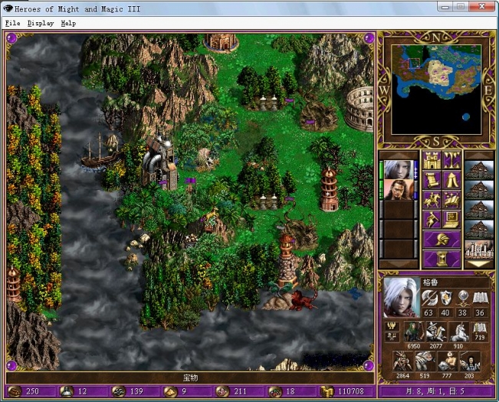This screenshot has width=499, height=402.
Task: Click the hero name 格鲁
Action: (x=430, y=283)
